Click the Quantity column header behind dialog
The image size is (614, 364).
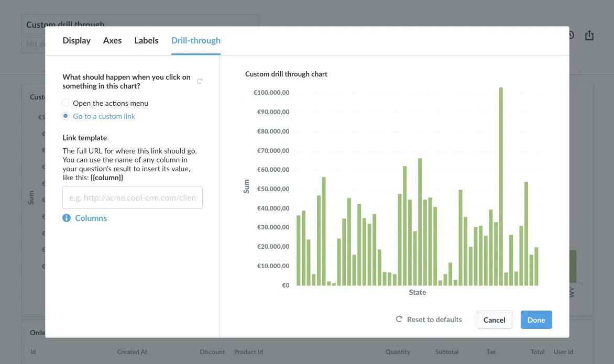click(398, 352)
